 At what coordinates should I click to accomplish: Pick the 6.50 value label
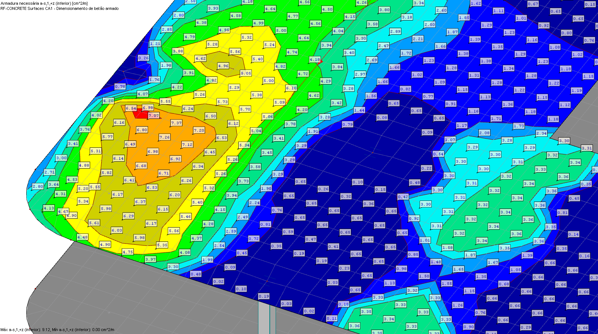click(211, 116)
